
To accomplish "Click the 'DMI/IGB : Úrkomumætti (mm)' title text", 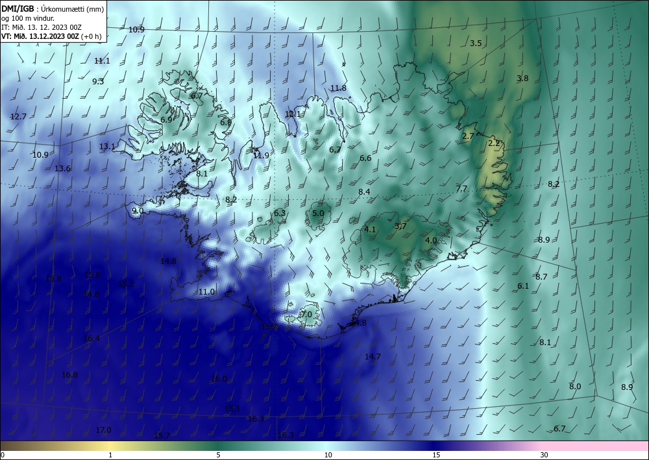I will 53,8.
